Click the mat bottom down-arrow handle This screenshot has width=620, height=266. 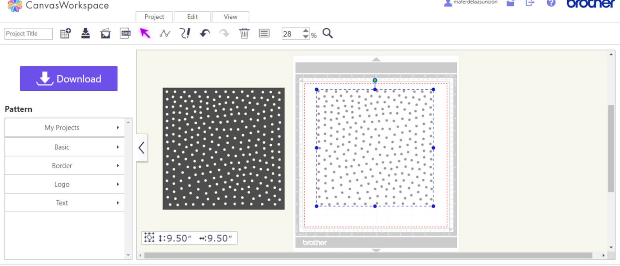coord(376,250)
